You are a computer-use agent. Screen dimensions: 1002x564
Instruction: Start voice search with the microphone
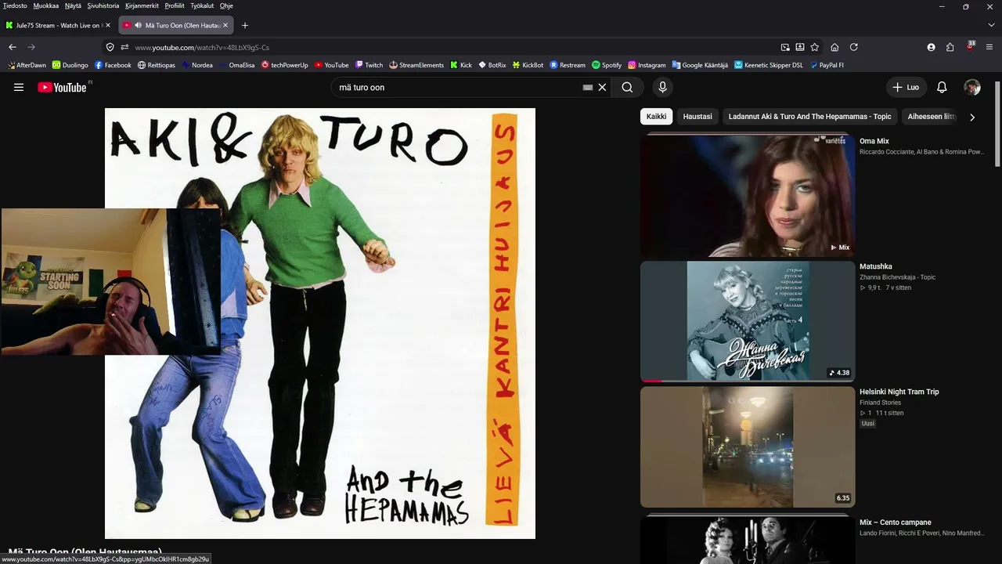click(662, 88)
